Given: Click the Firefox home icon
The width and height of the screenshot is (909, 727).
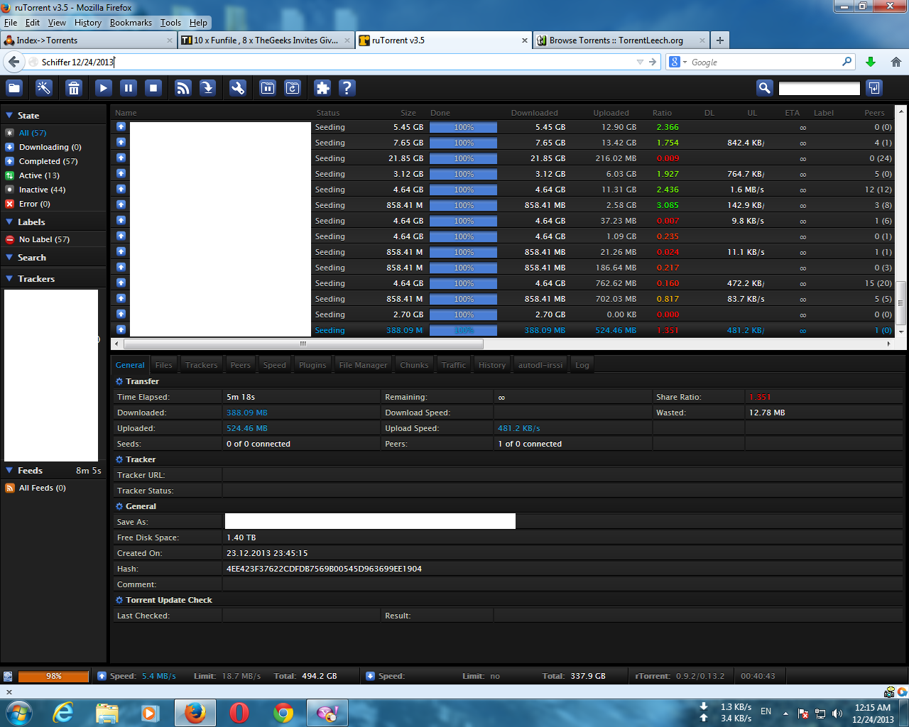Looking at the screenshot, I should [896, 62].
